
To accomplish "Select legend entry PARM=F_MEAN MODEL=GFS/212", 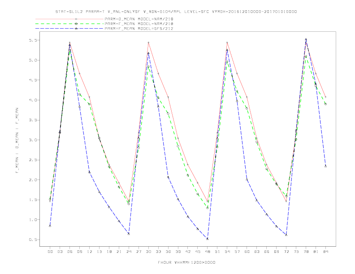I will click(139, 29).
